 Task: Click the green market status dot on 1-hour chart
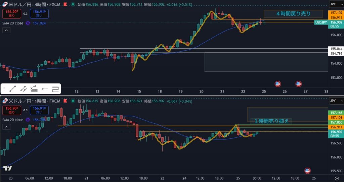(72, 101)
